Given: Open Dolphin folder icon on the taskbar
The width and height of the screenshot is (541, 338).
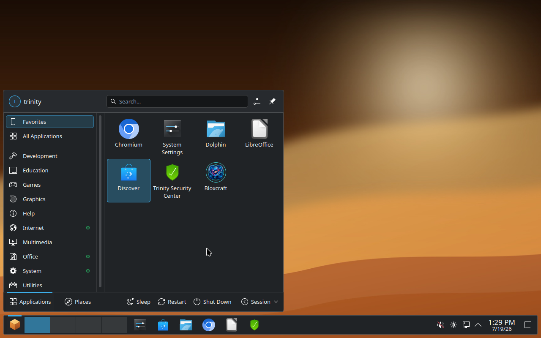Looking at the screenshot, I should [x=186, y=324].
